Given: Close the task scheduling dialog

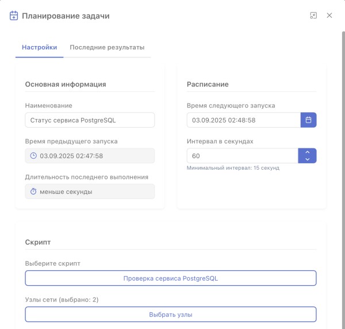Looking at the screenshot, I should click(329, 16).
